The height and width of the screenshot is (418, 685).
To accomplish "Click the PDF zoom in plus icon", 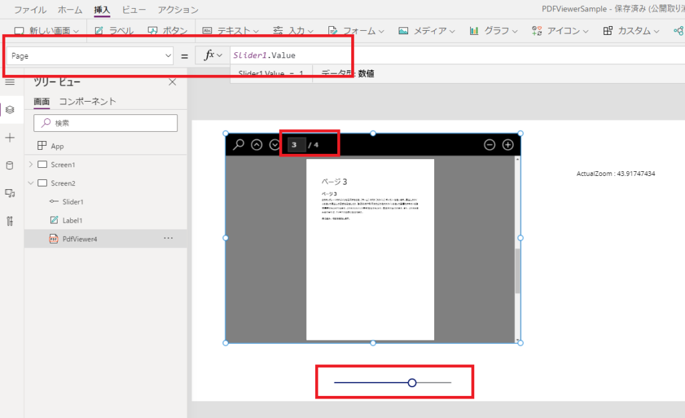I will (508, 144).
